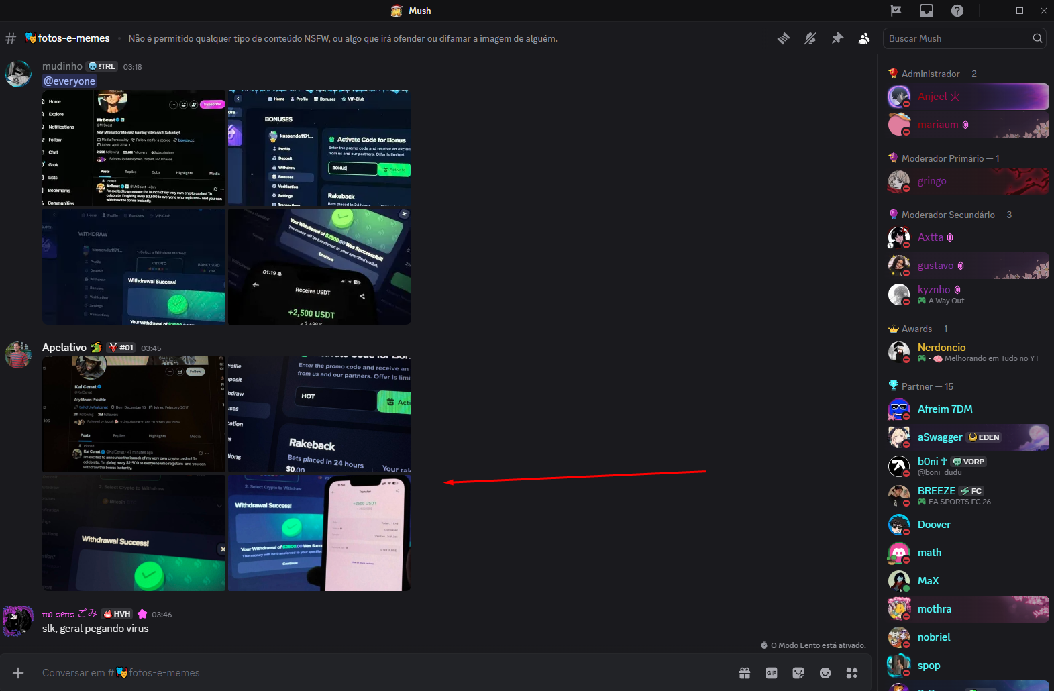The width and height of the screenshot is (1054, 691).
Task: Select Anjeel in the member list
Action: click(x=968, y=97)
